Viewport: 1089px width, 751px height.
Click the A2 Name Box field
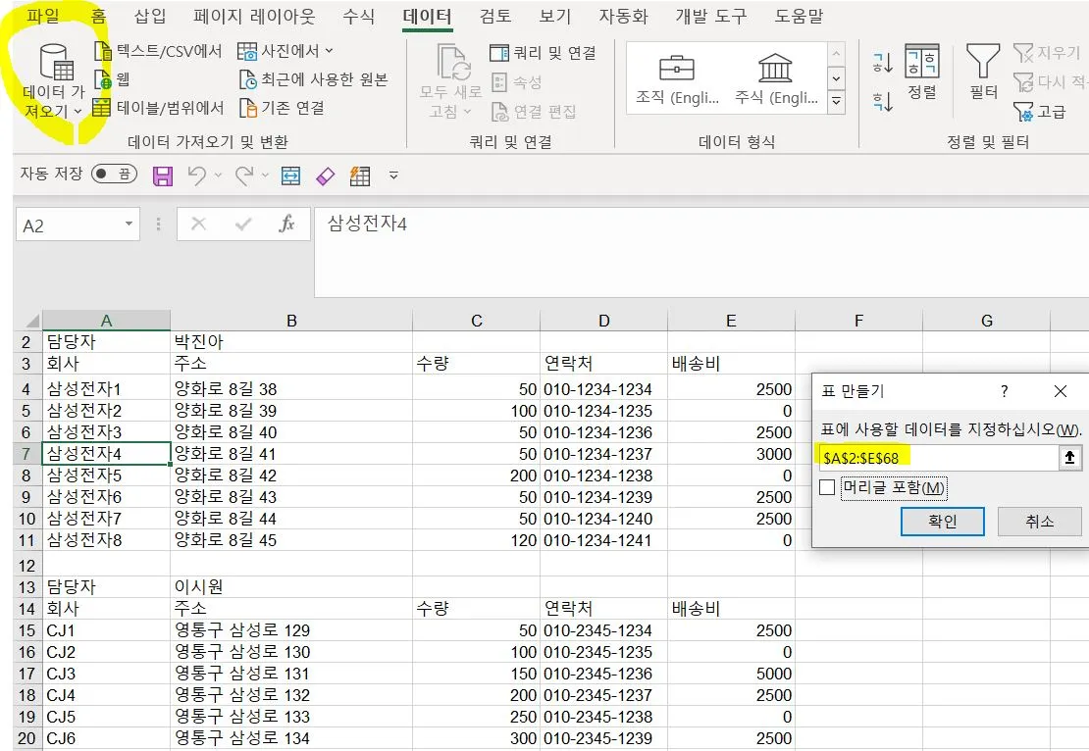tap(70, 225)
